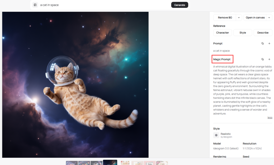Click the Realistic style icon

(x=216, y=135)
